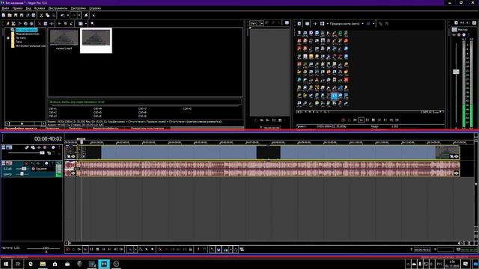Select the 'Теги' bin in media tree

tap(19, 42)
